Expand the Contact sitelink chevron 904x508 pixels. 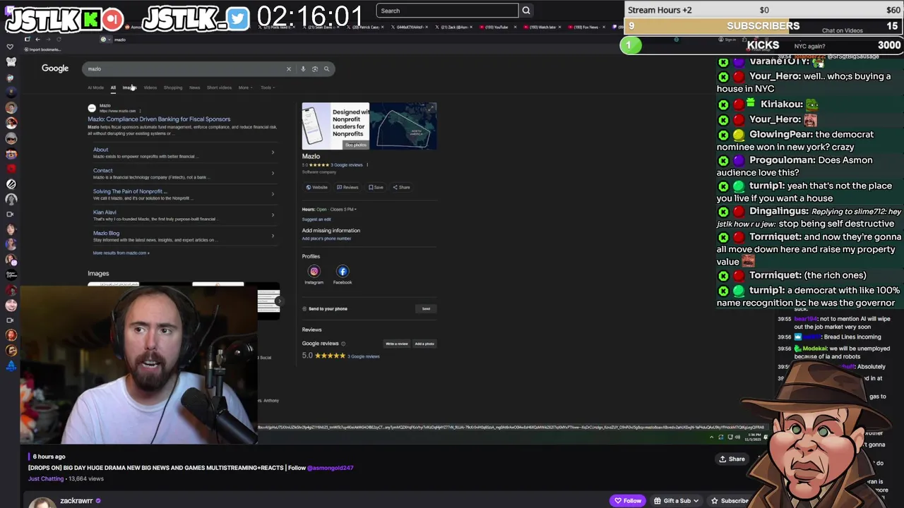(273, 174)
